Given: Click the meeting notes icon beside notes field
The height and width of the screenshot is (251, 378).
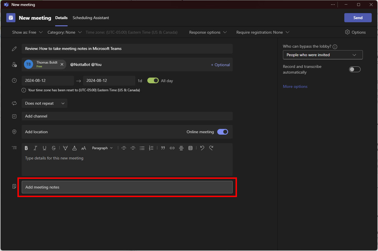Looking at the screenshot, I should 14,186.
